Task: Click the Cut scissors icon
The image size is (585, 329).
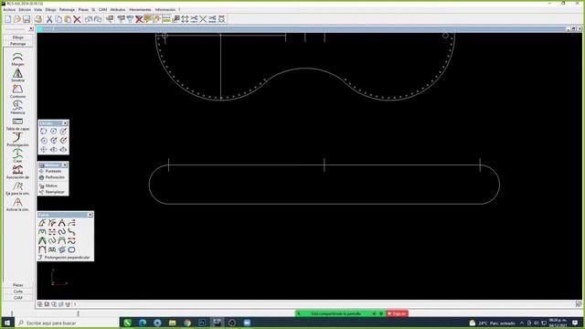Action: pyautogui.click(x=49, y=19)
